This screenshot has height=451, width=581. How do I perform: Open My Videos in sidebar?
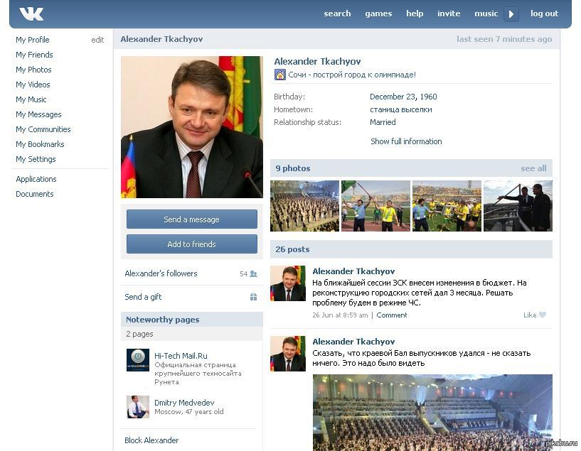33,85
